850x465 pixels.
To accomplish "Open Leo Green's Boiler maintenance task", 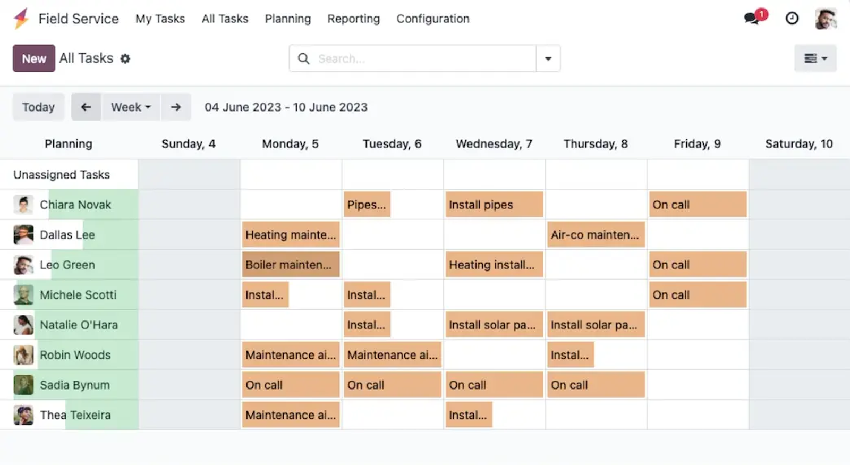I will pyautogui.click(x=290, y=264).
